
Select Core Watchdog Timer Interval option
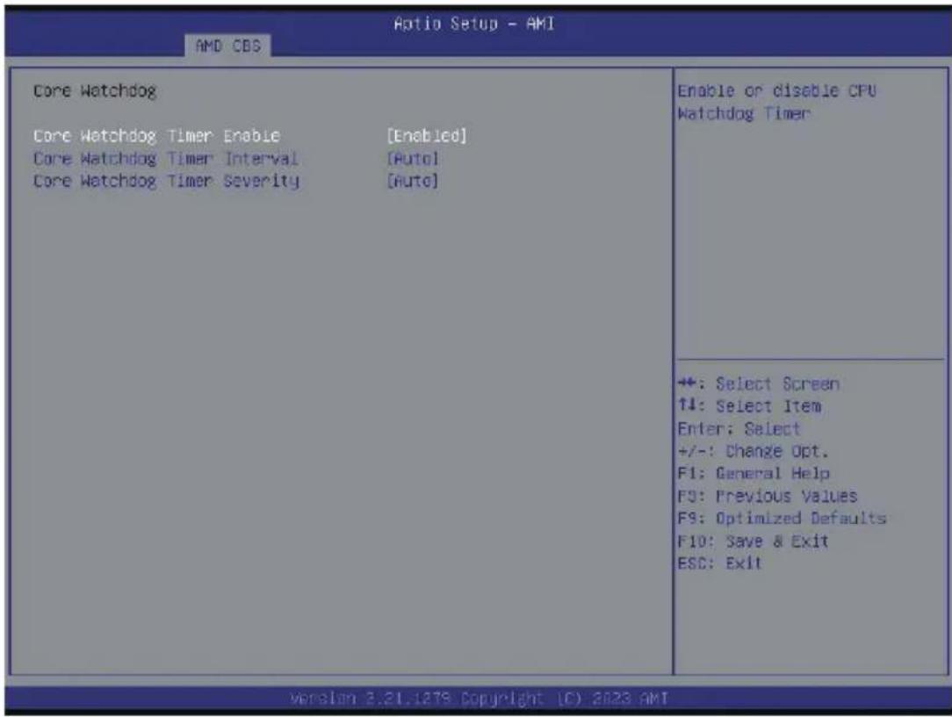click(x=166, y=159)
